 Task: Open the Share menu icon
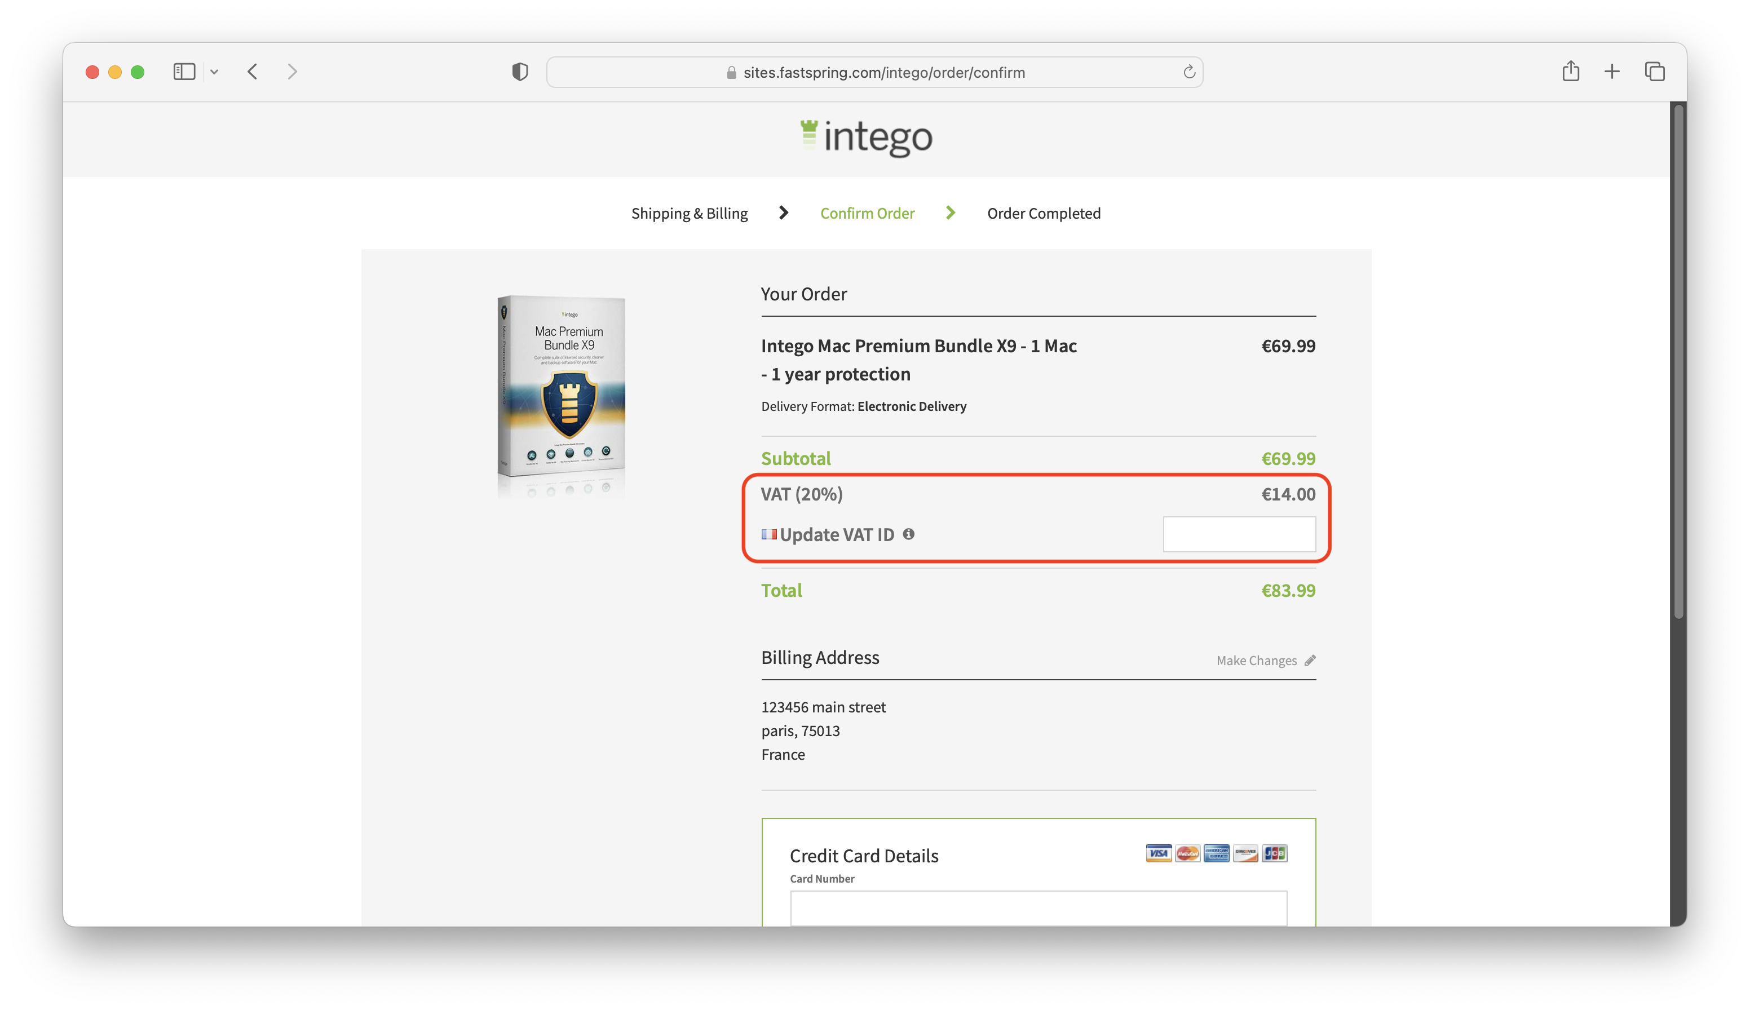pos(1571,71)
